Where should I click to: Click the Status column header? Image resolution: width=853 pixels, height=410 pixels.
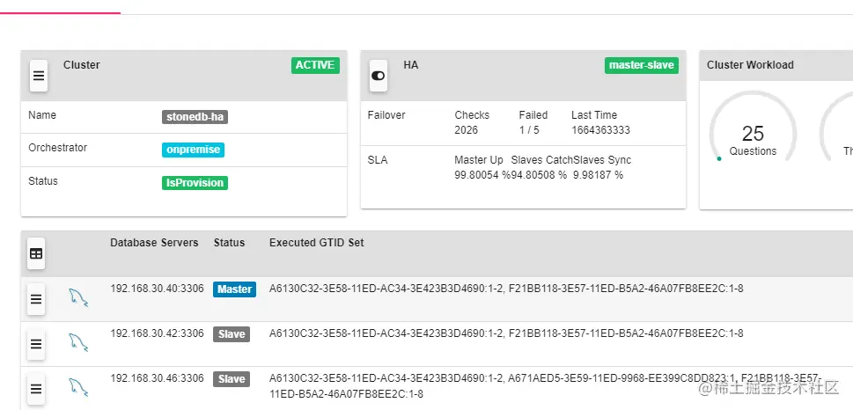click(229, 243)
